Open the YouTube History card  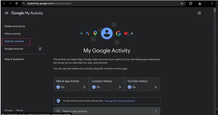pyautogui.click(x=143, y=84)
